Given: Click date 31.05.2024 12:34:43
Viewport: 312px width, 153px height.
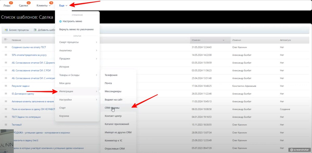Looking at the screenshot, I should (201, 47).
